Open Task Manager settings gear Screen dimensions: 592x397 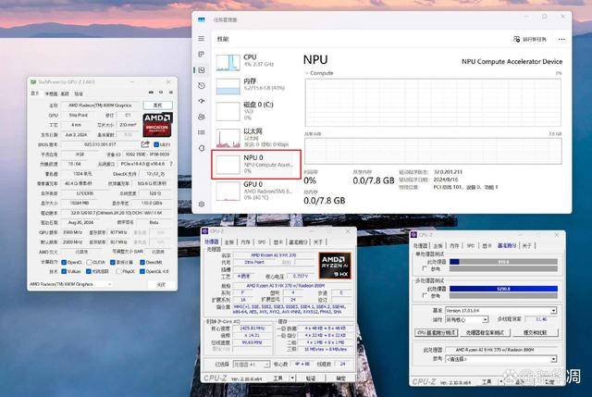202,204
